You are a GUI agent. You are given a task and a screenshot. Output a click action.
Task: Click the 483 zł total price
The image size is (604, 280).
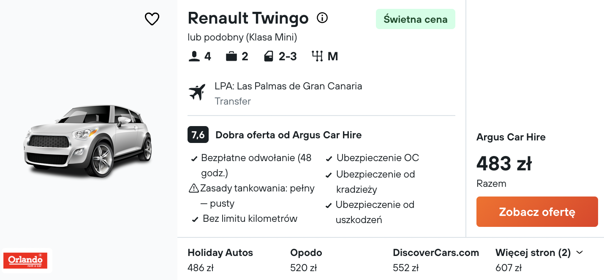(504, 164)
